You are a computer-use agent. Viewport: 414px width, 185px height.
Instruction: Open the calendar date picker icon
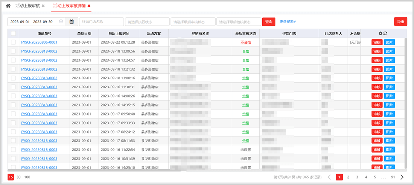[72, 22]
